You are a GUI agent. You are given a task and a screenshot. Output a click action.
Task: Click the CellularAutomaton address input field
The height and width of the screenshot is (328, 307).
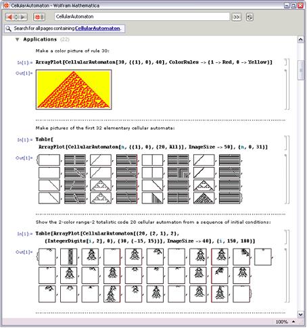(142, 17)
